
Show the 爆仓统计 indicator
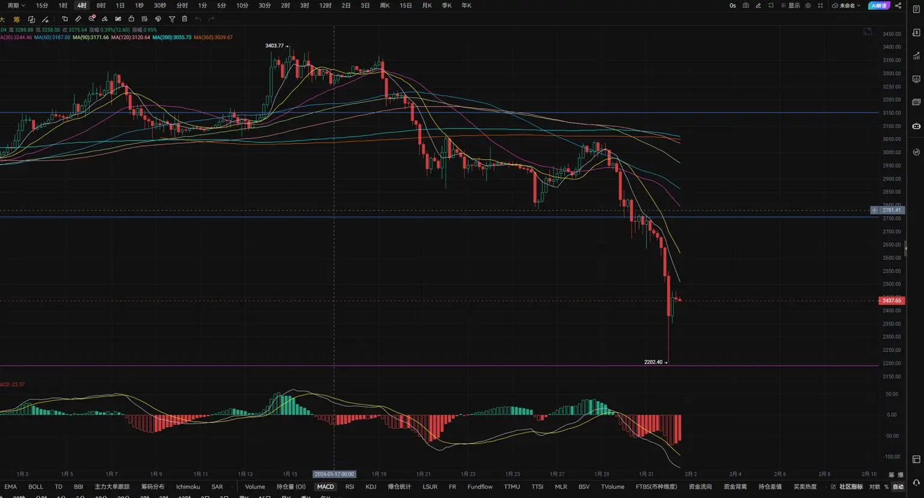pyautogui.click(x=399, y=487)
